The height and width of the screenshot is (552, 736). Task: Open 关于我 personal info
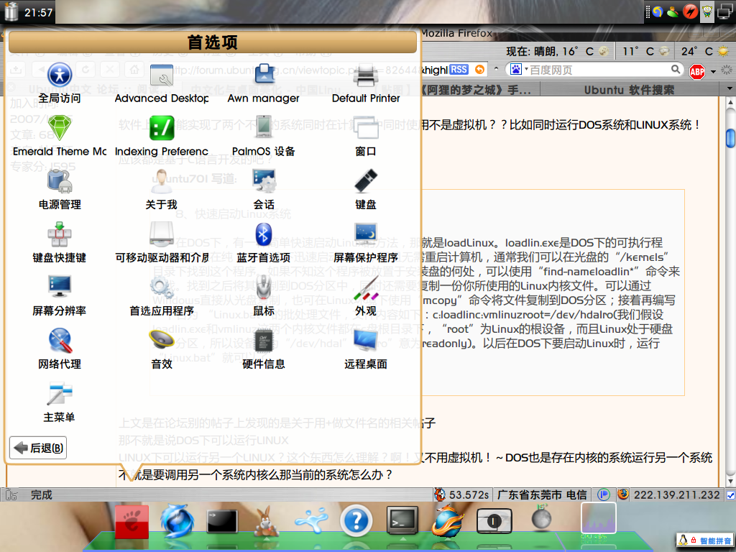(x=162, y=190)
